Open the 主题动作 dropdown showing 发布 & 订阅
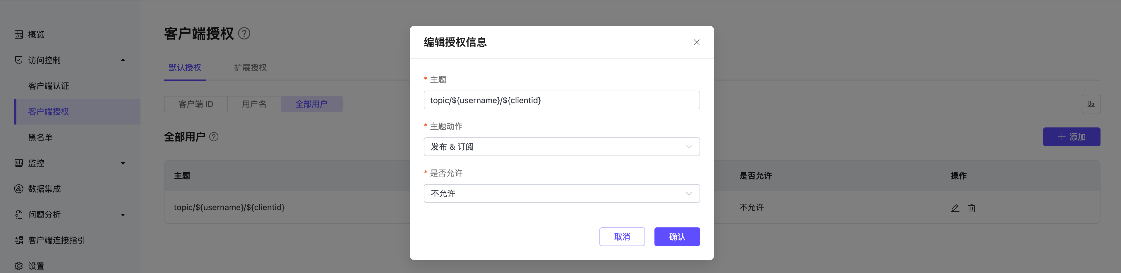The height and width of the screenshot is (273, 1121). 561,147
